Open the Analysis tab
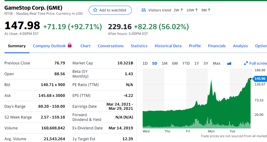267x142 pixels. point(240,46)
